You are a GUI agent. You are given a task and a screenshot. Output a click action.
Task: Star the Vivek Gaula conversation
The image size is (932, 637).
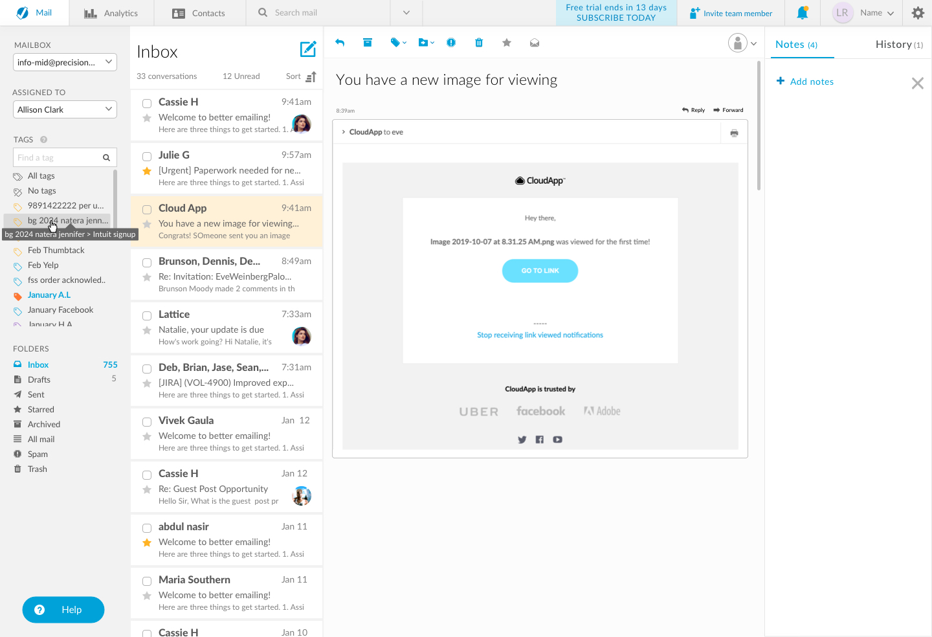(147, 436)
